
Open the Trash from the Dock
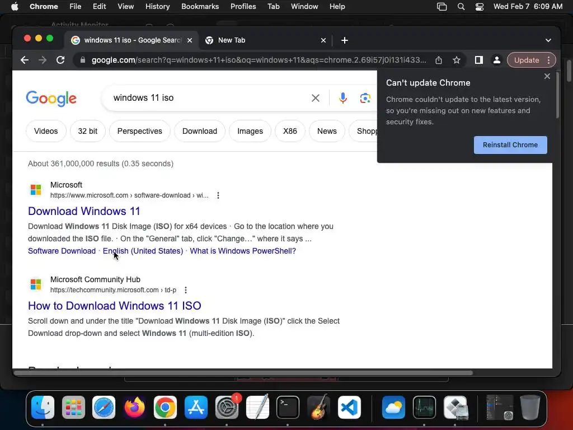[x=530, y=407]
